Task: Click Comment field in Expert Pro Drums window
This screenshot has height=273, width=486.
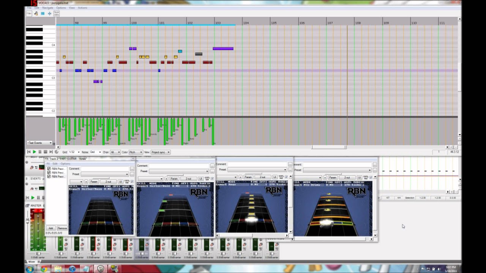Action: [x=337, y=165]
